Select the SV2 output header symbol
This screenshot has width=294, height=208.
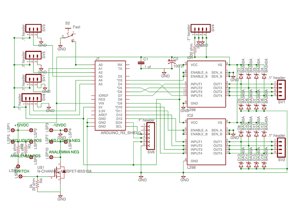coord(281,148)
